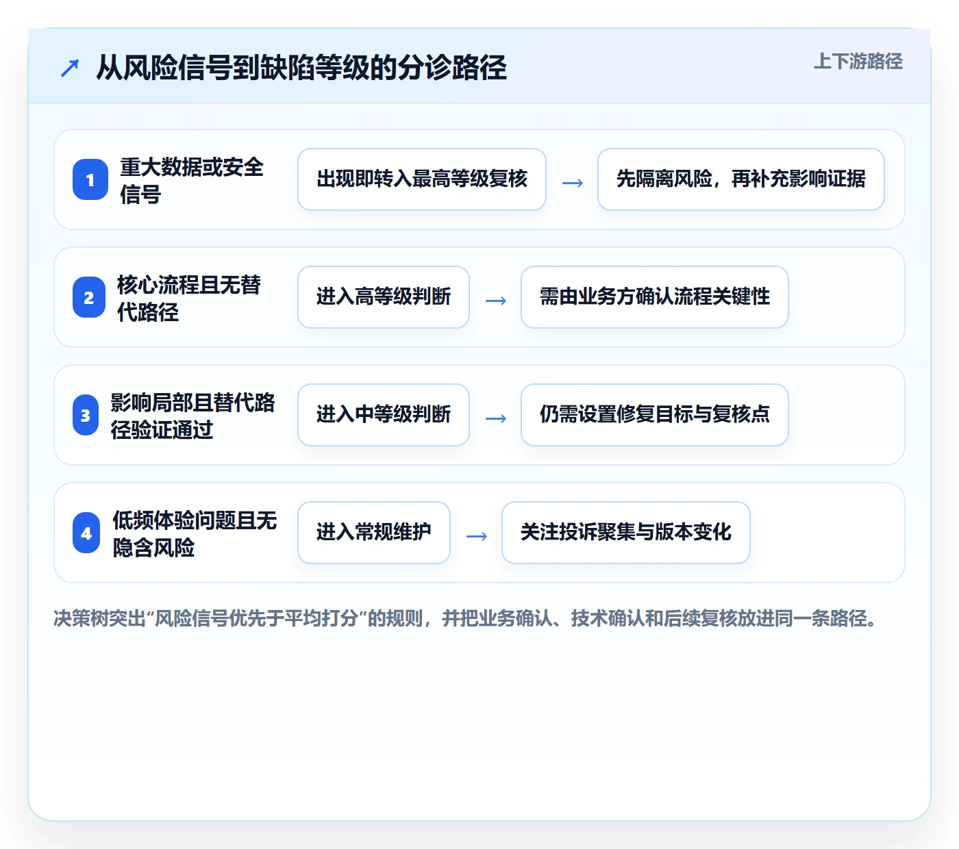The height and width of the screenshot is (849, 959).
Task: Click the arrow after 进入高等级判断
Action: click(496, 301)
